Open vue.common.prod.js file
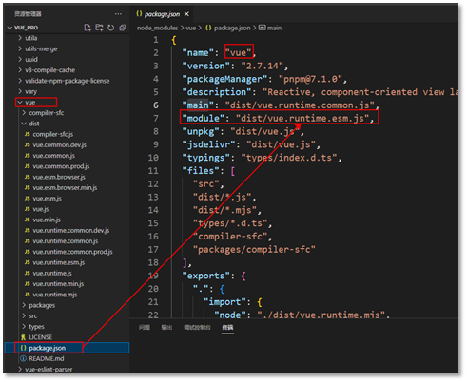Image resolution: width=467 pixels, height=382 pixels. (x=61, y=166)
